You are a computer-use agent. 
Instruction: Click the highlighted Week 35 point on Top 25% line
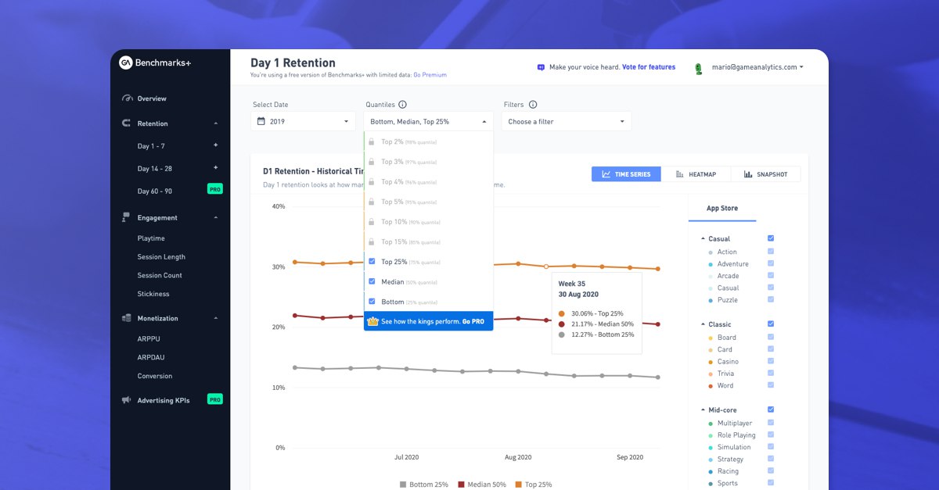pyautogui.click(x=546, y=266)
